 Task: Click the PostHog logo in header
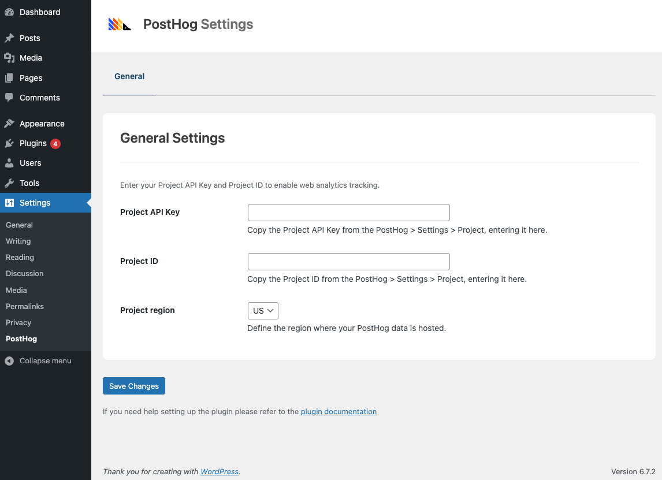(x=120, y=24)
